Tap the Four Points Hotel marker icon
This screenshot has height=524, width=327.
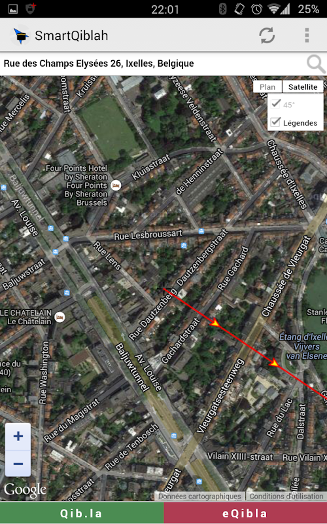116,185
